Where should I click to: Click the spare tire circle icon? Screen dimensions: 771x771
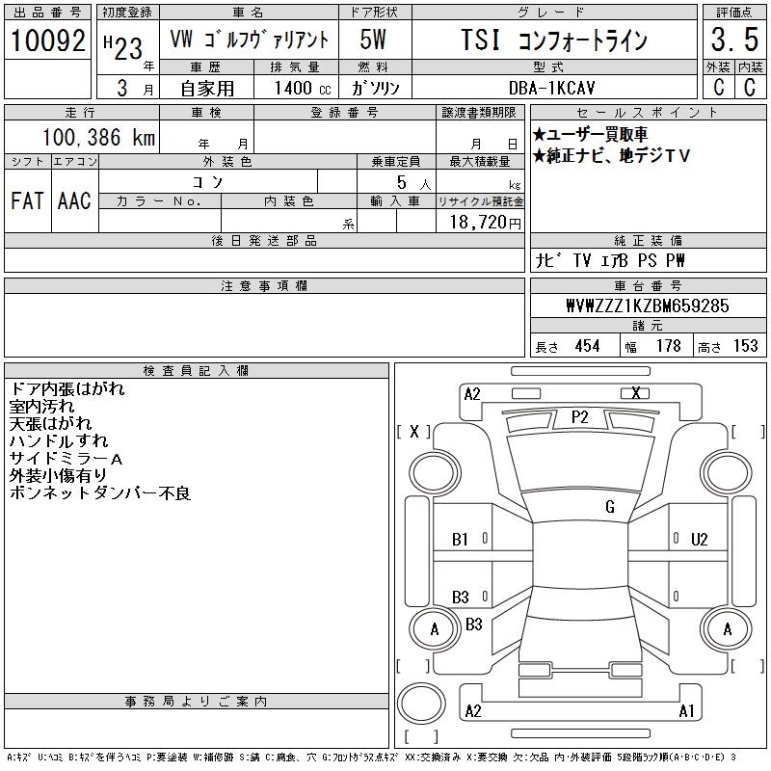coord(421,704)
